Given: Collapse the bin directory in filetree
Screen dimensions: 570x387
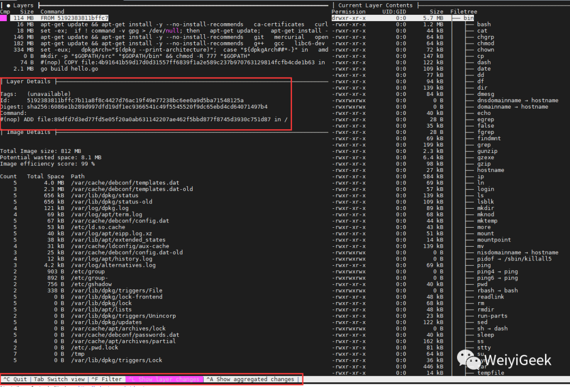Looking at the screenshot, I should point(468,18).
